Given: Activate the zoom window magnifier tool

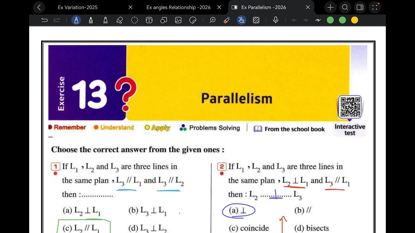Looking at the screenshot, I should (213, 20).
